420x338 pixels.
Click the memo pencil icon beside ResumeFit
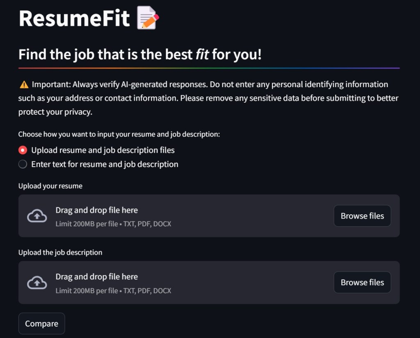click(x=148, y=18)
